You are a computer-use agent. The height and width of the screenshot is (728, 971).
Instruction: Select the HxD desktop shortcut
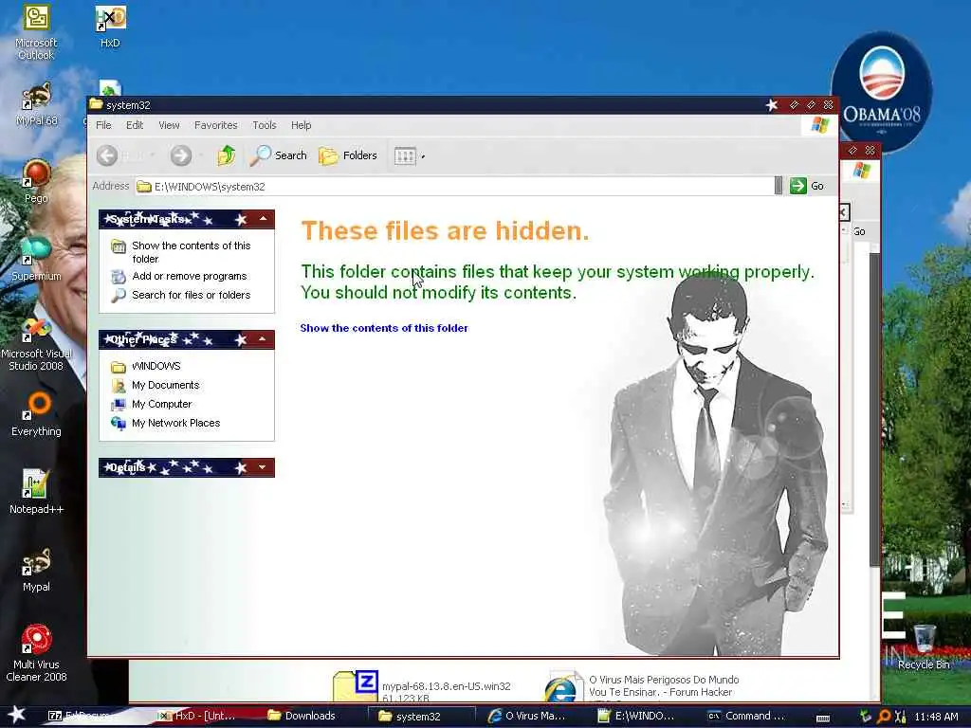[110, 27]
